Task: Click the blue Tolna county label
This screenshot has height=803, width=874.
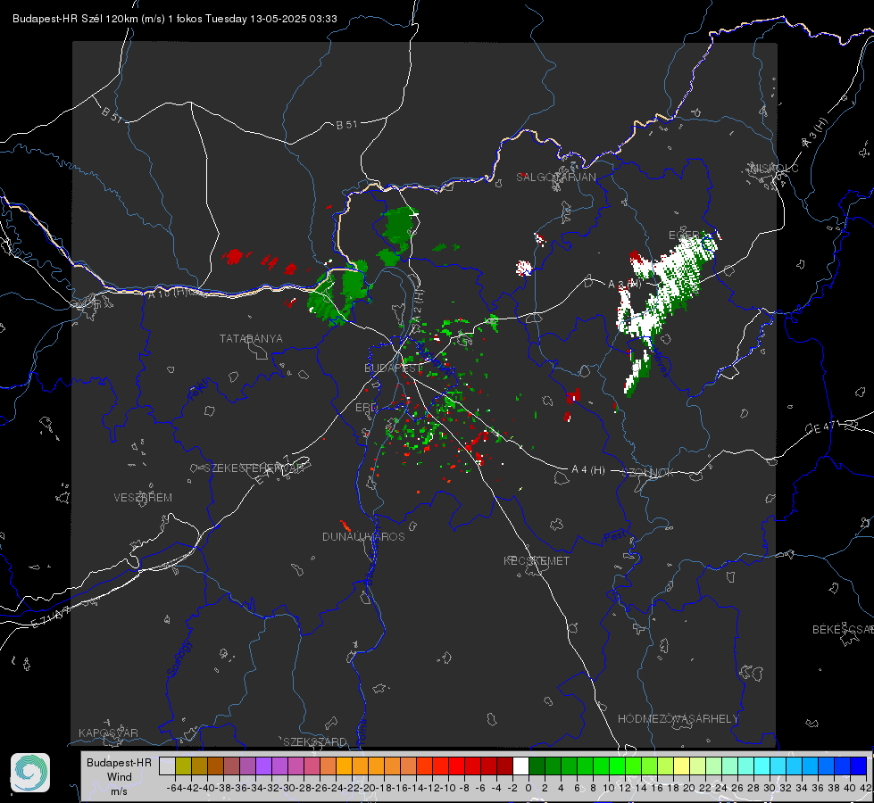Action: click(362, 733)
